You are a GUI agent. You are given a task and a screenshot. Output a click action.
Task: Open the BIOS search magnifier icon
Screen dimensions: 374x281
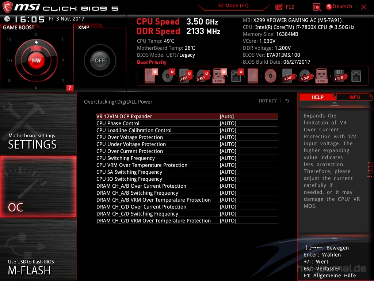click(317, 7)
